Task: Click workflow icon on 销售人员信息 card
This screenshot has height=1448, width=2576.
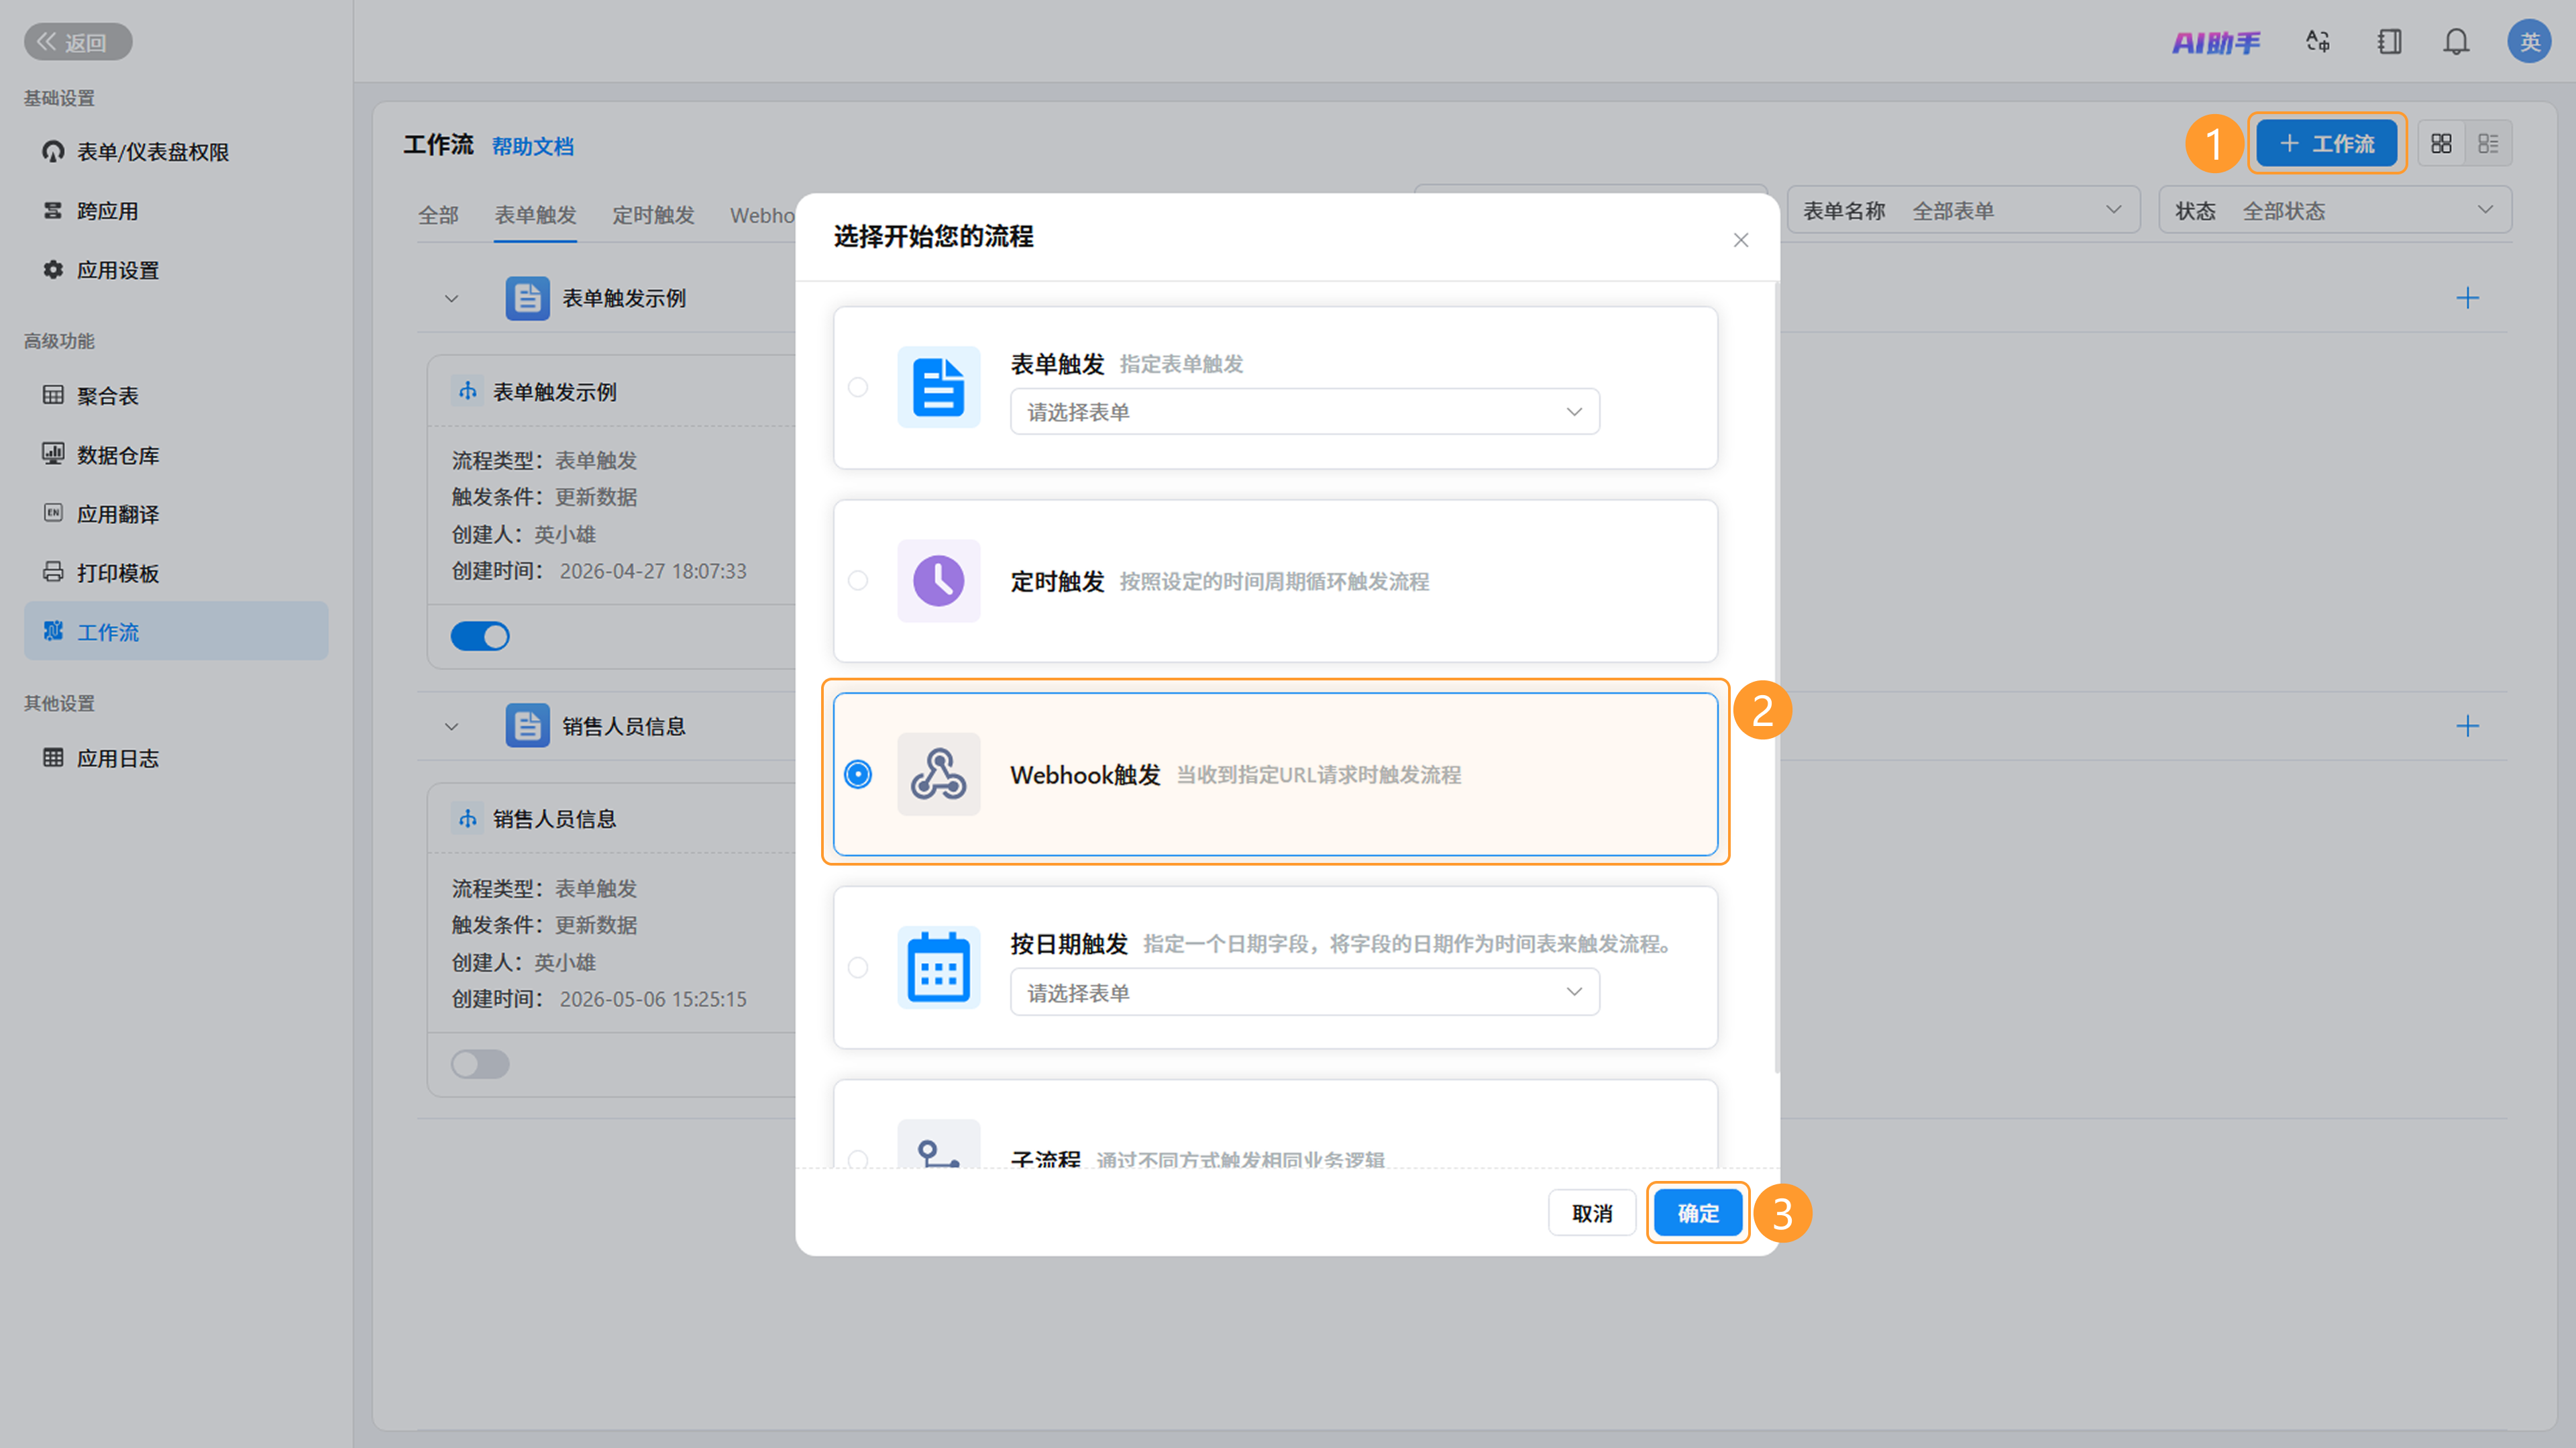Action: 467,819
